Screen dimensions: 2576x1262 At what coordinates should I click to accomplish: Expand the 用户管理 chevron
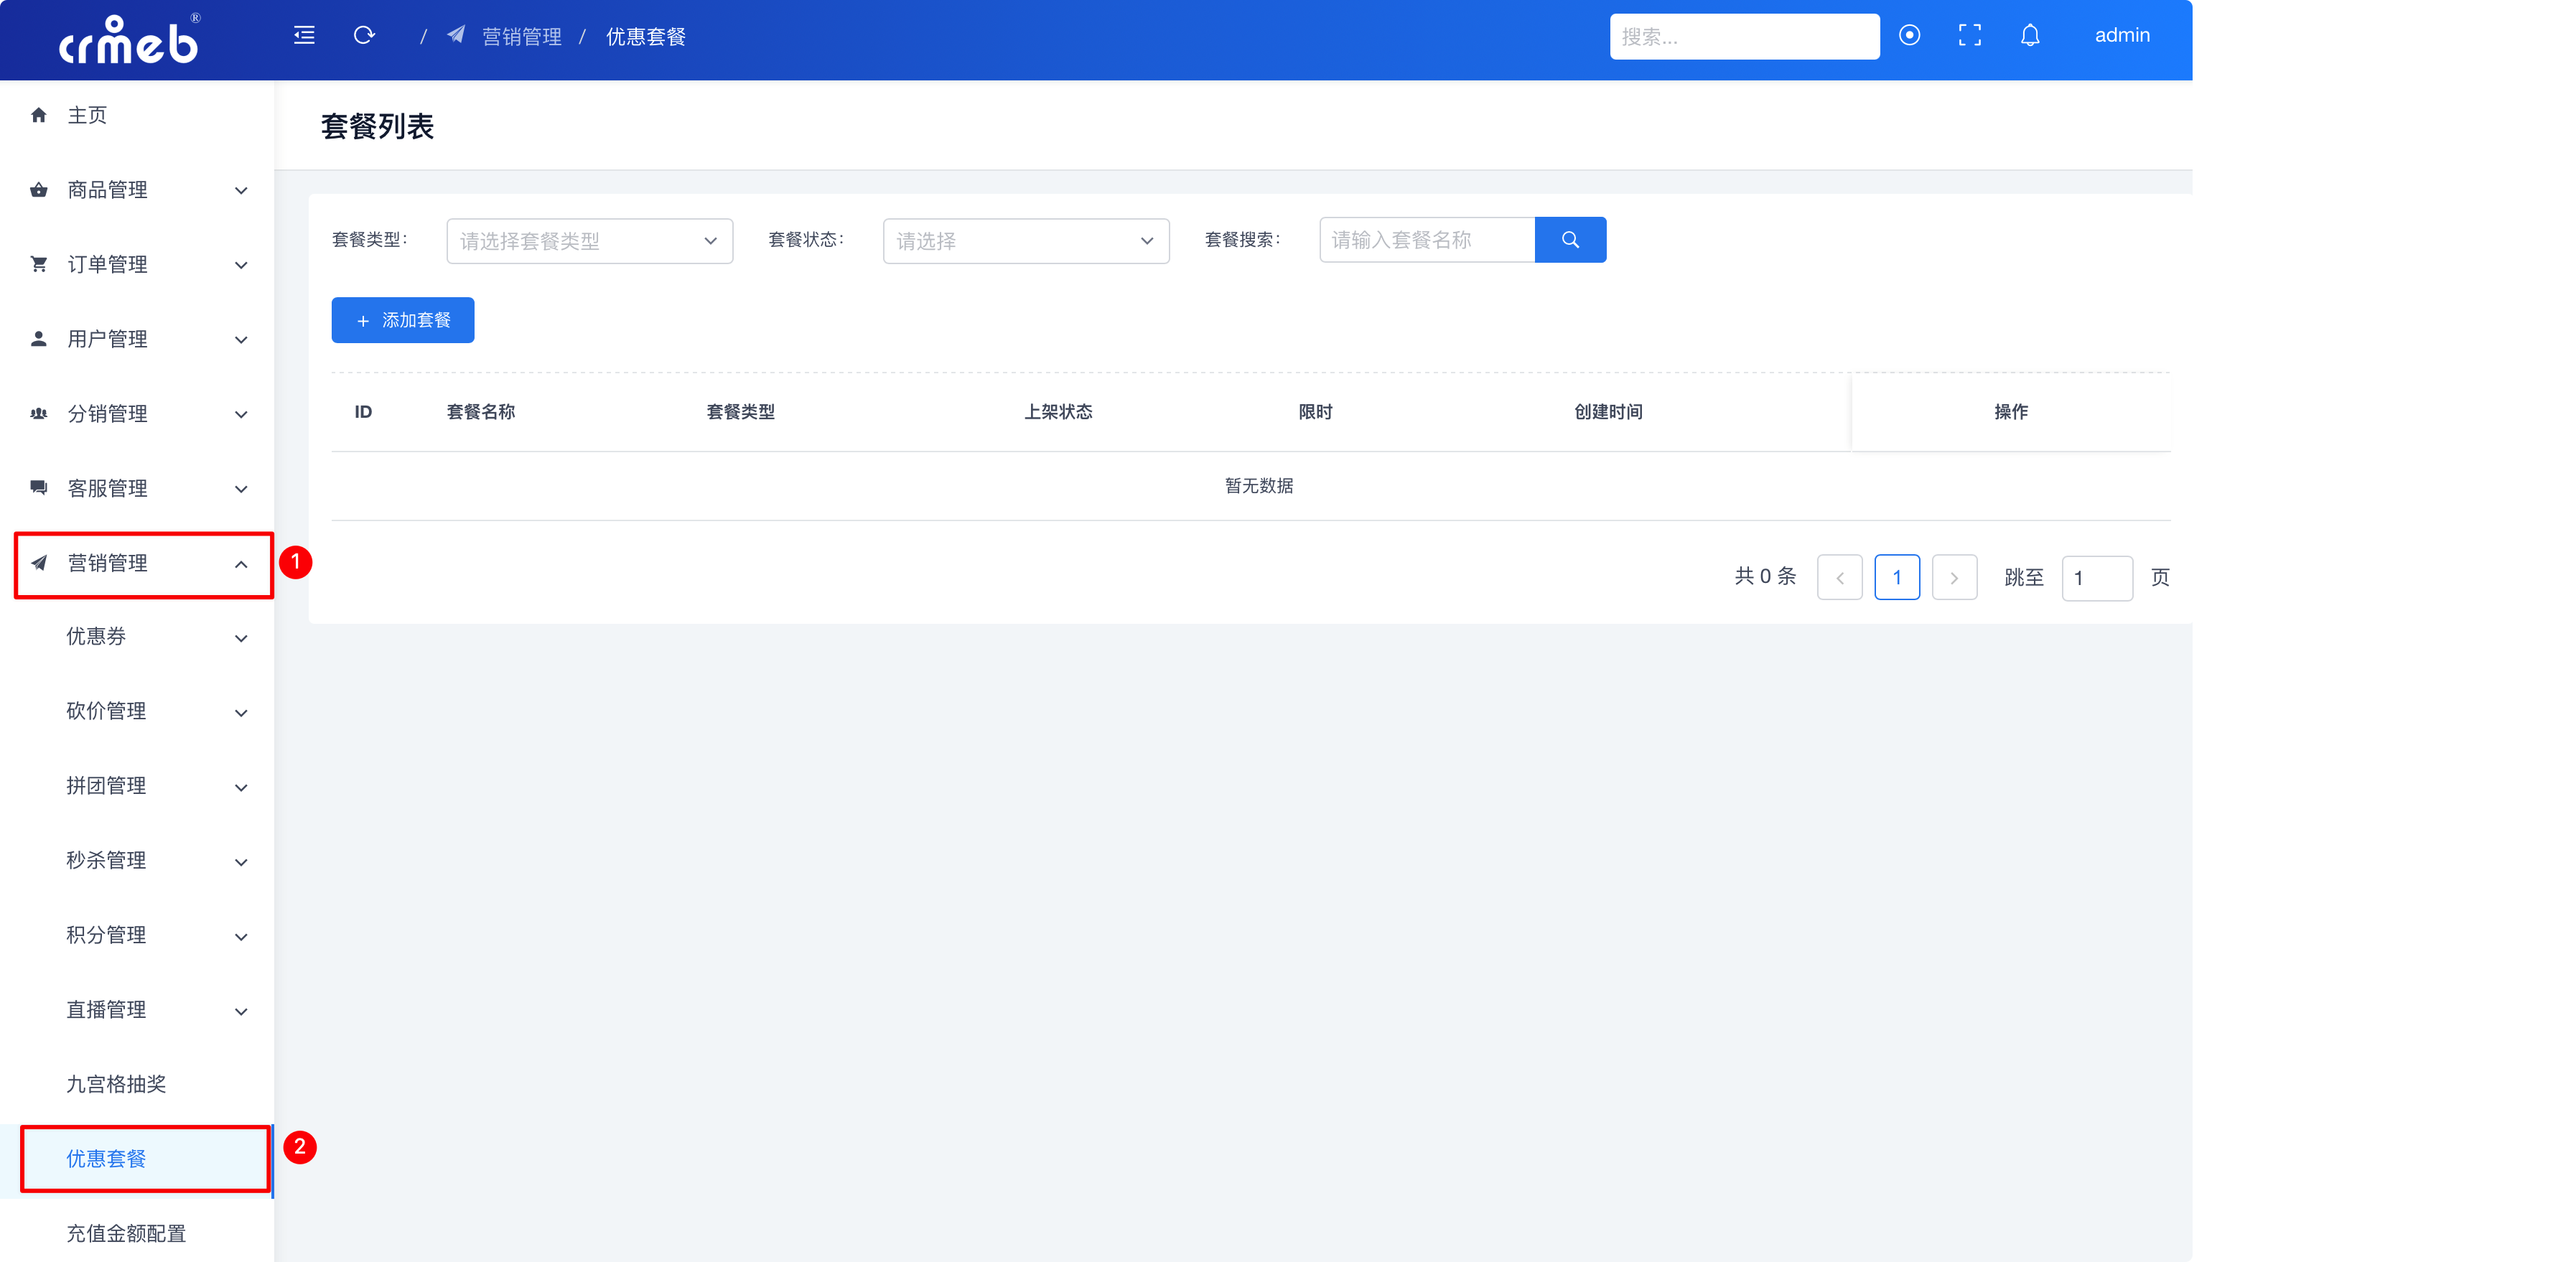(x=241, y=340)
